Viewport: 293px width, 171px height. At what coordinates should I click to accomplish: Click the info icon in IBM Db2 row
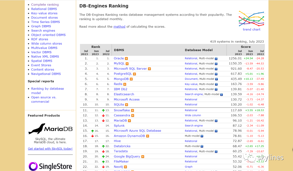pyautogui.click(x=216, y=89)
